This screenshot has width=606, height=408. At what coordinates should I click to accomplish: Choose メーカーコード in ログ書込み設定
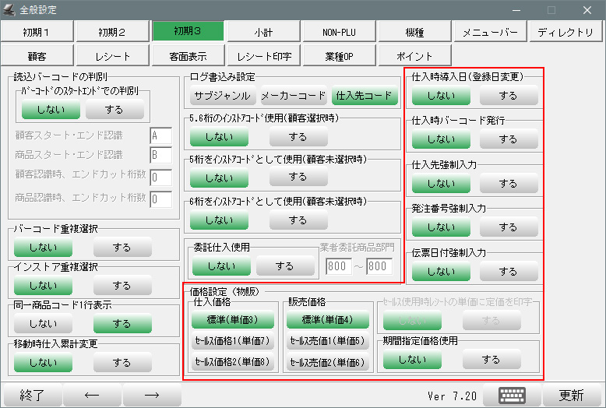point(293,96)
